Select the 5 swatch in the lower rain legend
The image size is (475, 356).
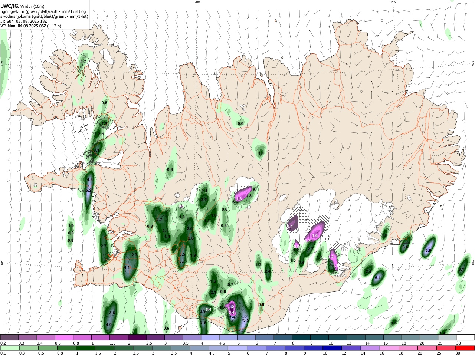237,348
